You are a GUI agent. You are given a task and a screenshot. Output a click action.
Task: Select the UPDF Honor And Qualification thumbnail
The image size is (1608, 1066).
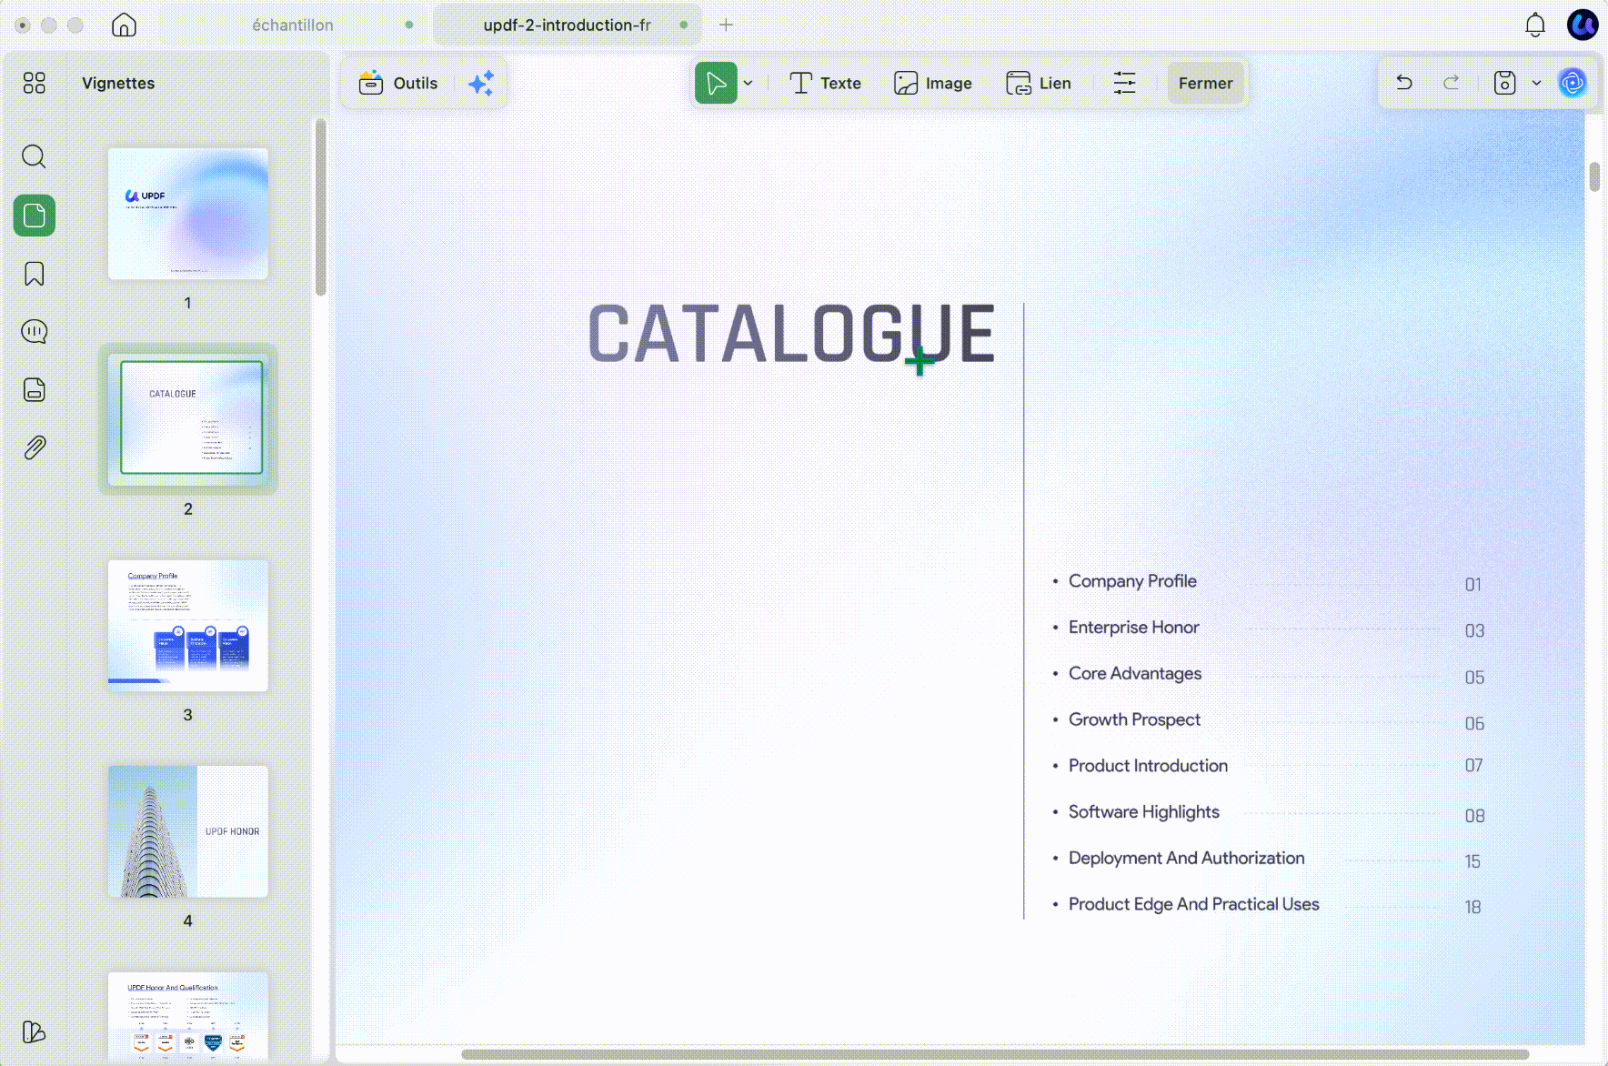point(188,1014)
